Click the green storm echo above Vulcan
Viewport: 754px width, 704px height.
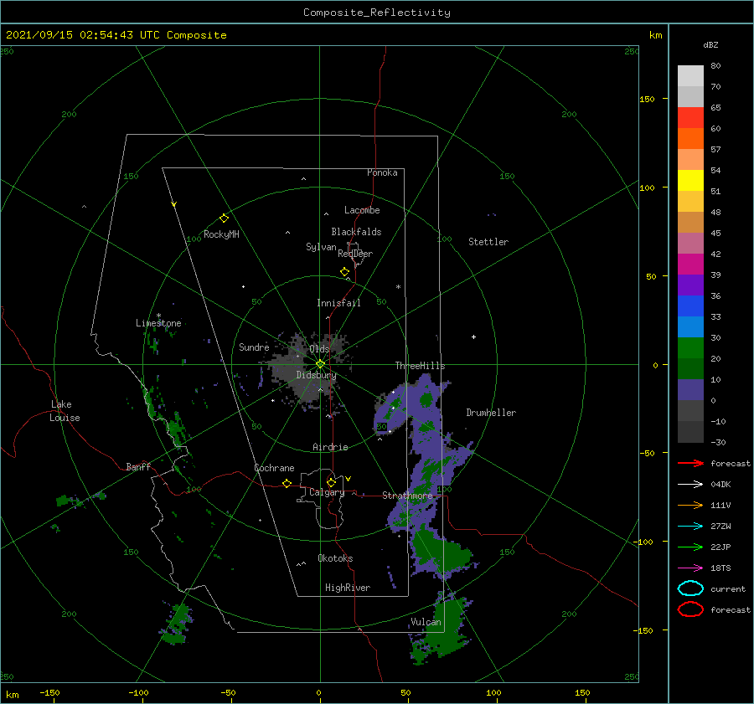(x=440, y=551)
